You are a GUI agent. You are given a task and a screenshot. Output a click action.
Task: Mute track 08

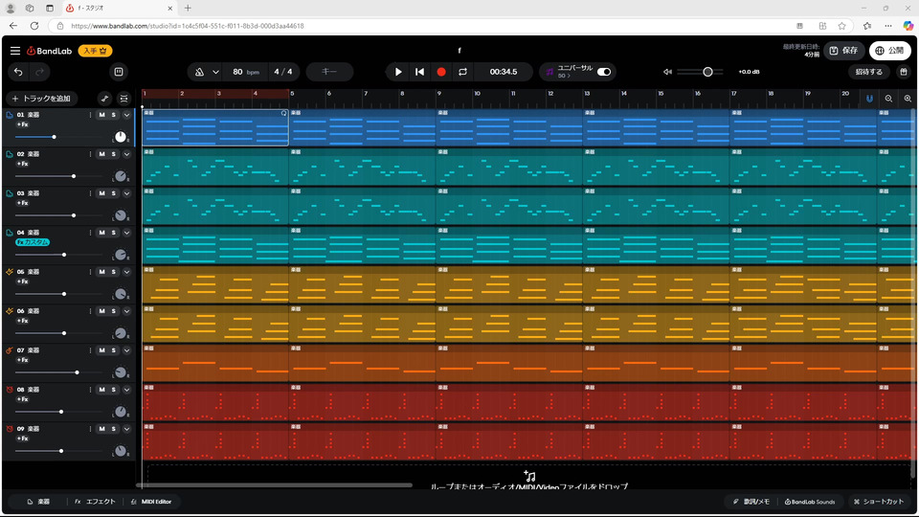click(x=102, y=390)
